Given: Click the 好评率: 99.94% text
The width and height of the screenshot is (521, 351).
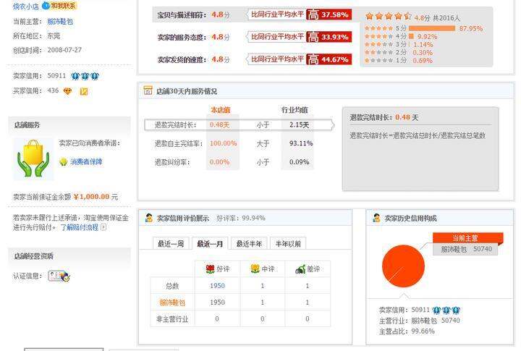Looking at the screenshot, I should (241, 218).
